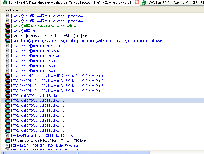Click the horizontal scrollbar left arrow
This screenshot has width=204, height=154.
tap(4, 153)
